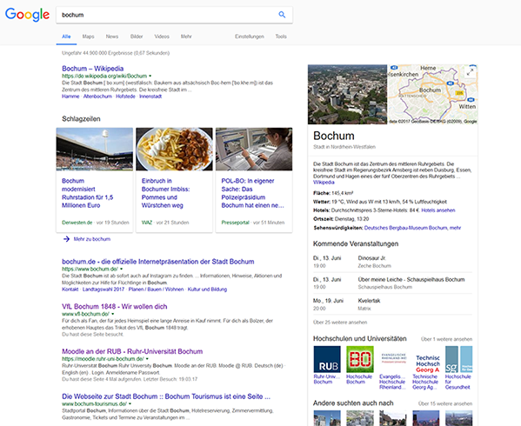Open the Tools search filter
The height and width of the screenshot is (426, 521).
pos(281,37)
